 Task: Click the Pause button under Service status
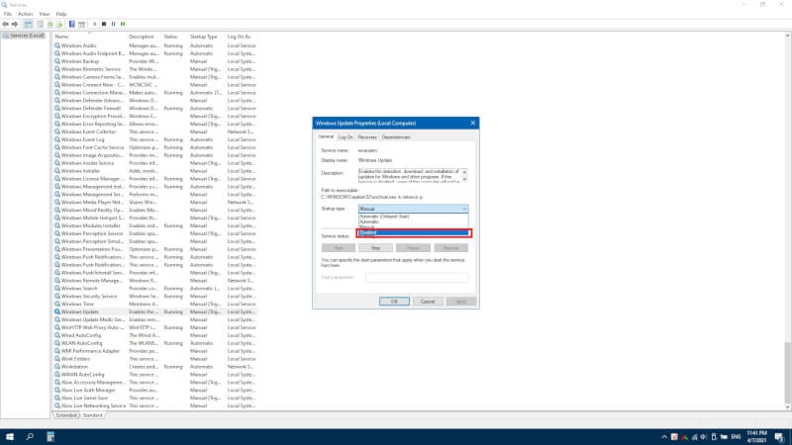click(x=413, y=248)
